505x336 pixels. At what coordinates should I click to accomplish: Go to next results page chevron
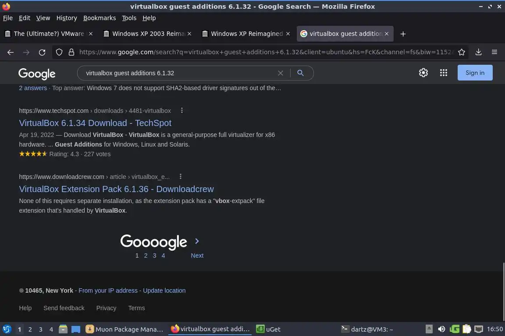pos(197,241)
